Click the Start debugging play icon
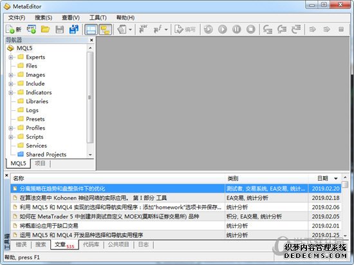The width and height of the screenshot is (354, 265). [x=223, y=30]
